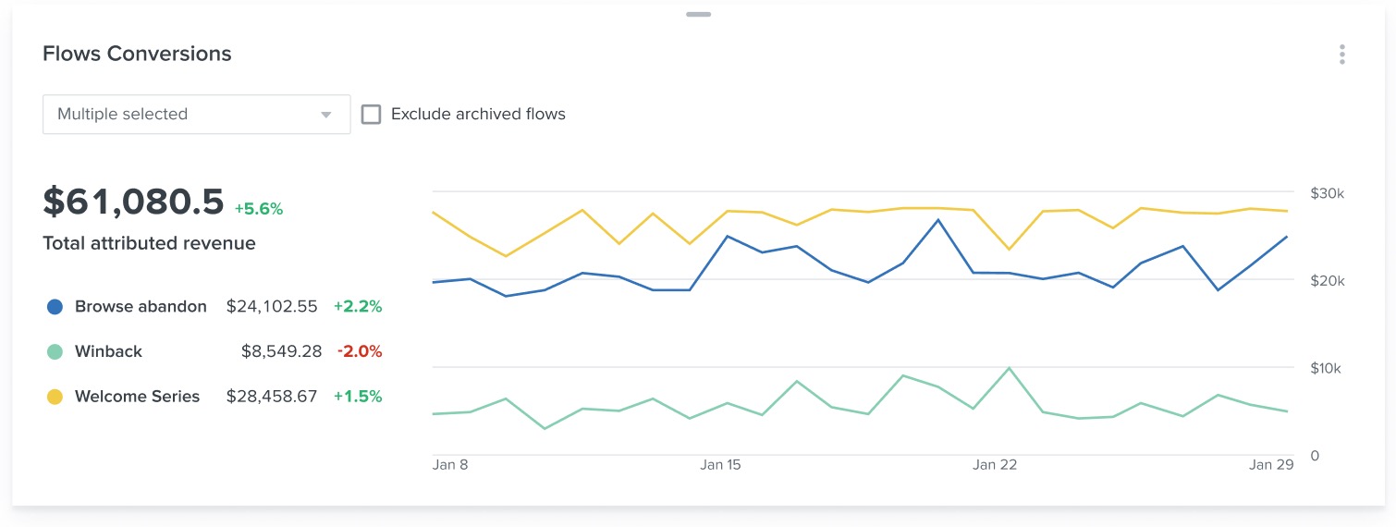Image resolution: width=1396 pixels, height=527 pixels.
Task: Click the yellow Welcome Series legend dot
Action: (x=55, y=397)
